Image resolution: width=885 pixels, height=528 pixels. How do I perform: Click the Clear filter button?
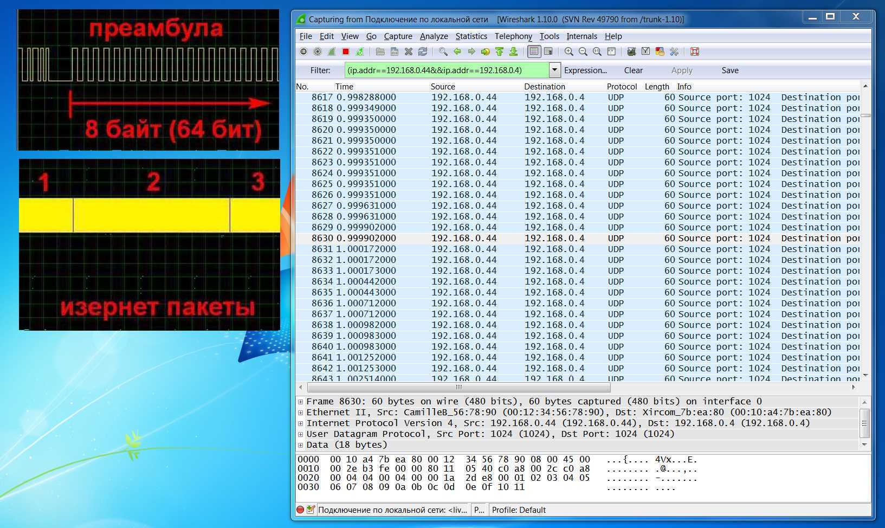(633, 70)
